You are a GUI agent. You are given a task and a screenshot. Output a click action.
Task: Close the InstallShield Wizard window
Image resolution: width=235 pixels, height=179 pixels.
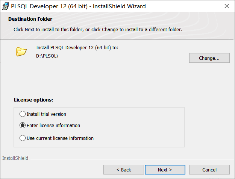[x=226, y=6]
